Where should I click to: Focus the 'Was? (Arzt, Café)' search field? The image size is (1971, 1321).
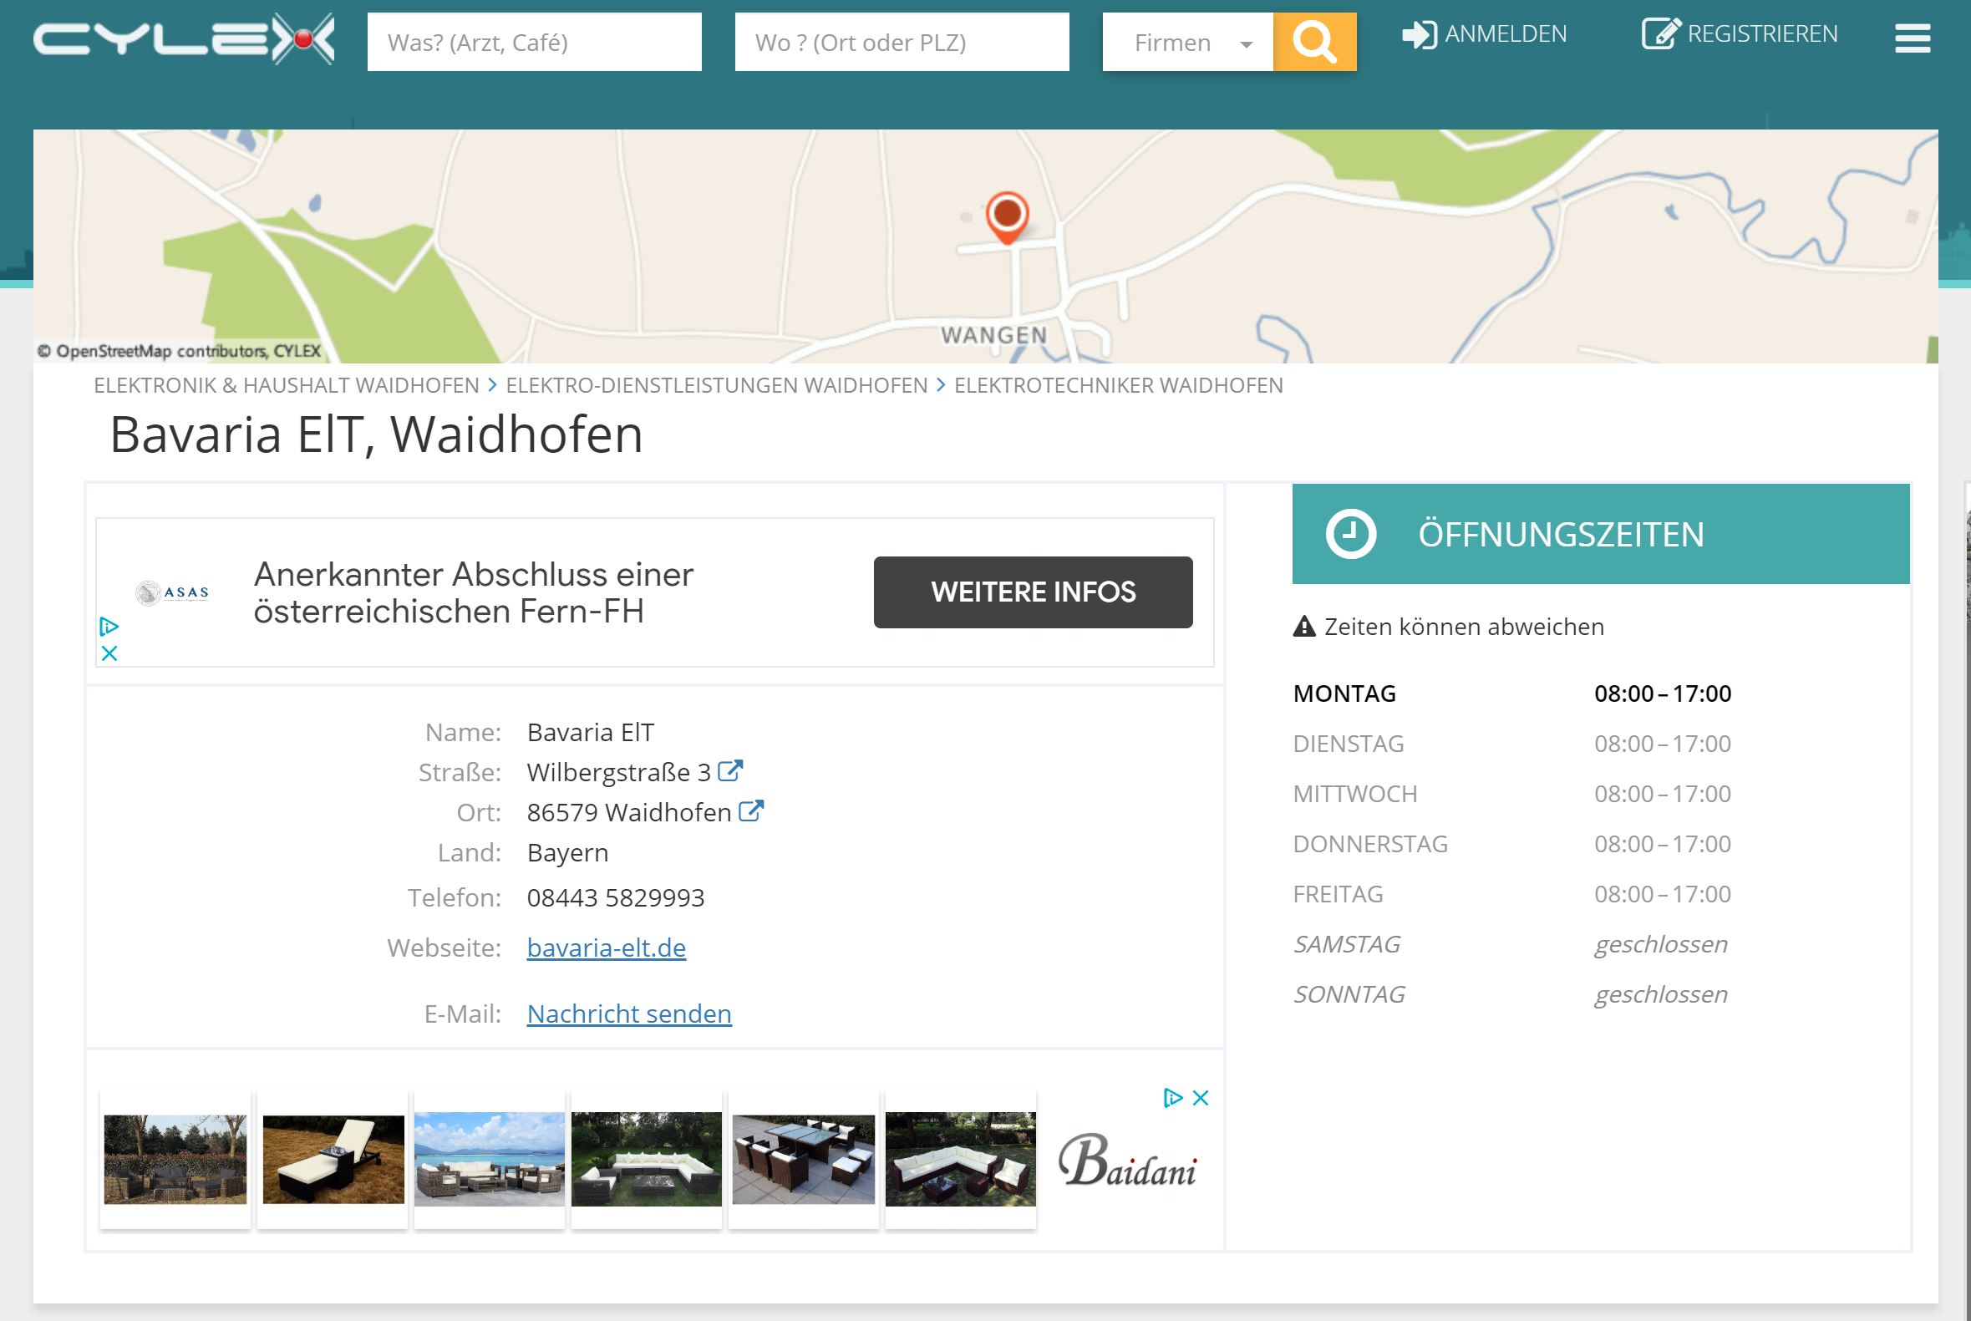pyautogui.click(x=534, y=42)
